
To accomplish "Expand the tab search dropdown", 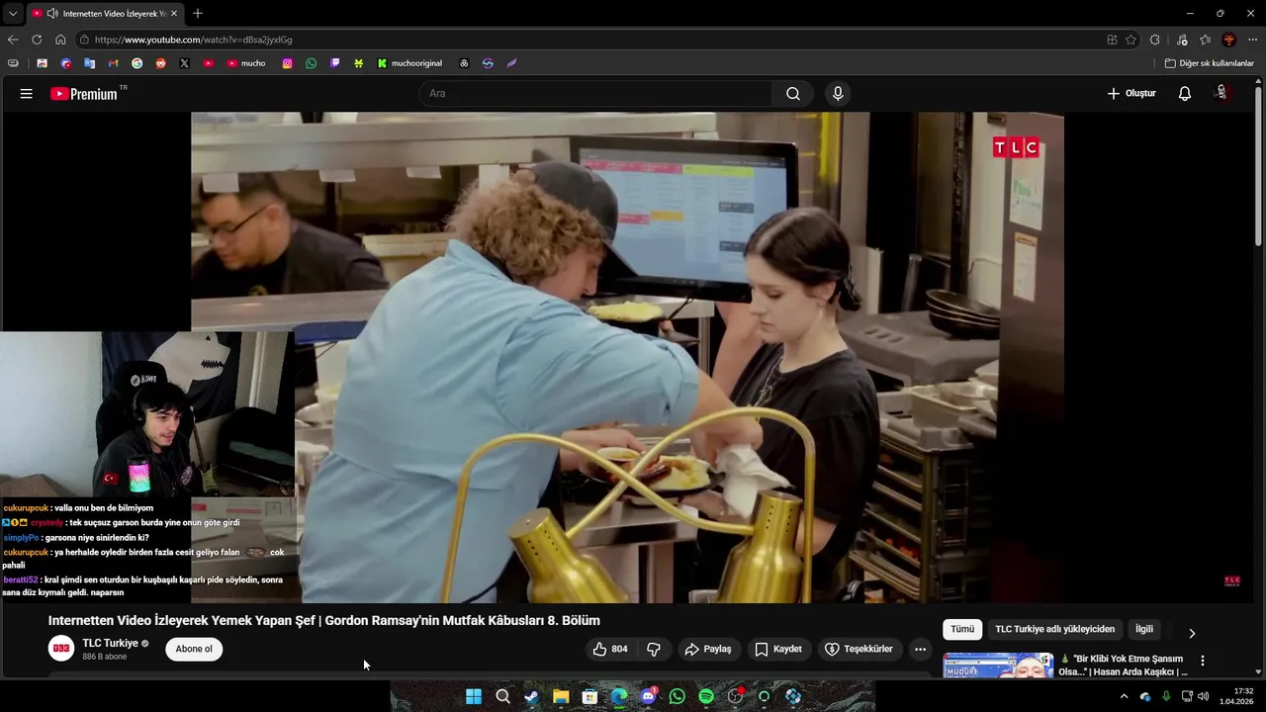I will pos(13,14).
